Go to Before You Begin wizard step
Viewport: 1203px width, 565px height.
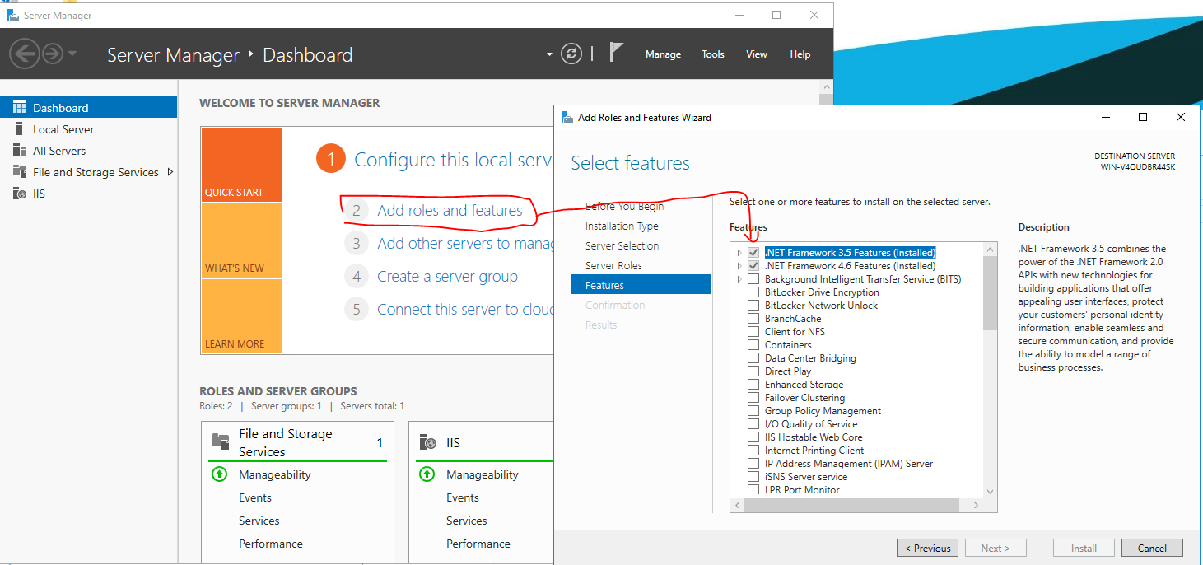(x=624, y=206)
